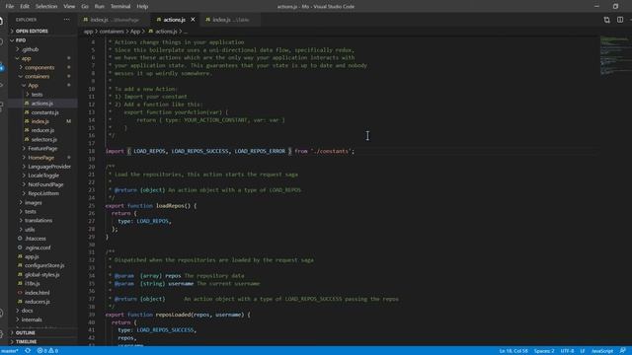Click the master branch status item
This screenshot has height=355, width=632.
click(x=10, y=351)
